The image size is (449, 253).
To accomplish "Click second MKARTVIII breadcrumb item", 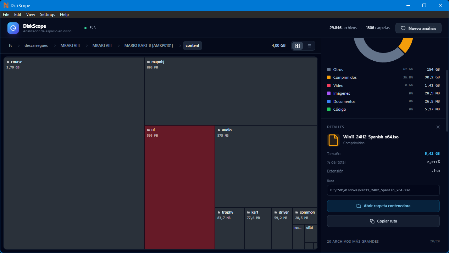I will click(102, 46).
